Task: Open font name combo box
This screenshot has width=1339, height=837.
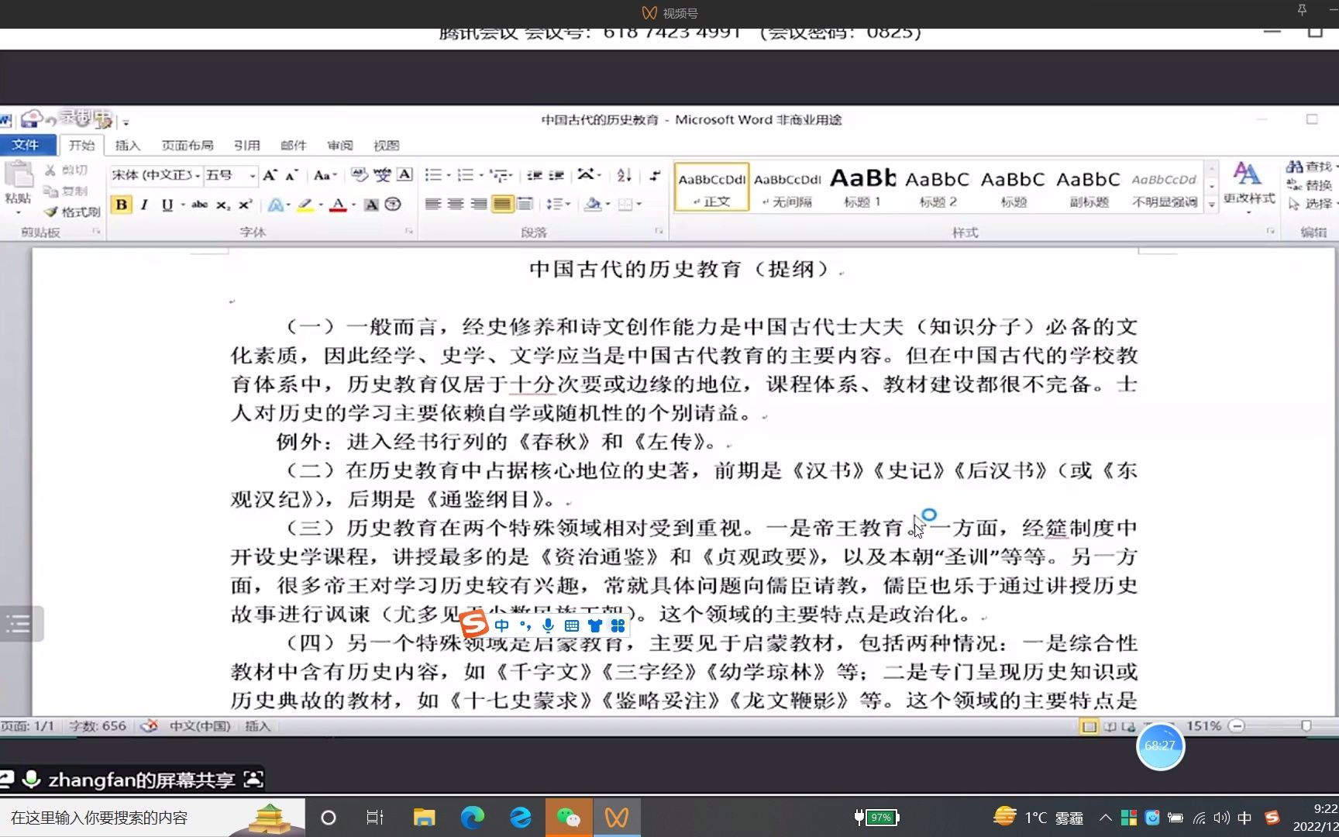Action: [155, 175]
